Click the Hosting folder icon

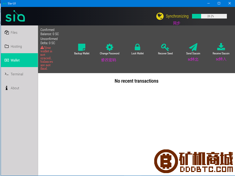tap(7, 46)
